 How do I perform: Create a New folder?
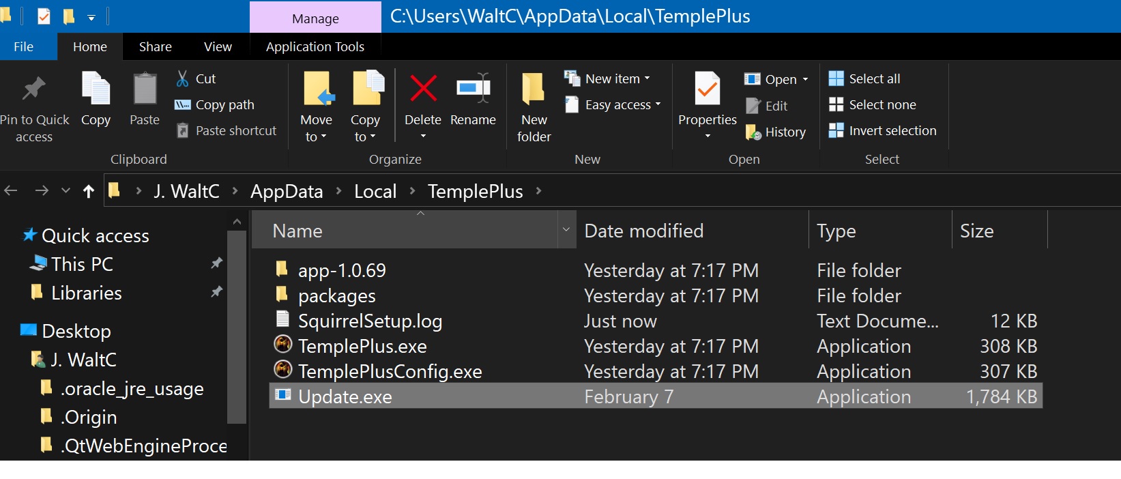(534, 107)
